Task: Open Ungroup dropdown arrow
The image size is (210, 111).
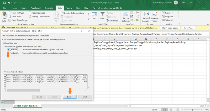Action: pos(175,17)
